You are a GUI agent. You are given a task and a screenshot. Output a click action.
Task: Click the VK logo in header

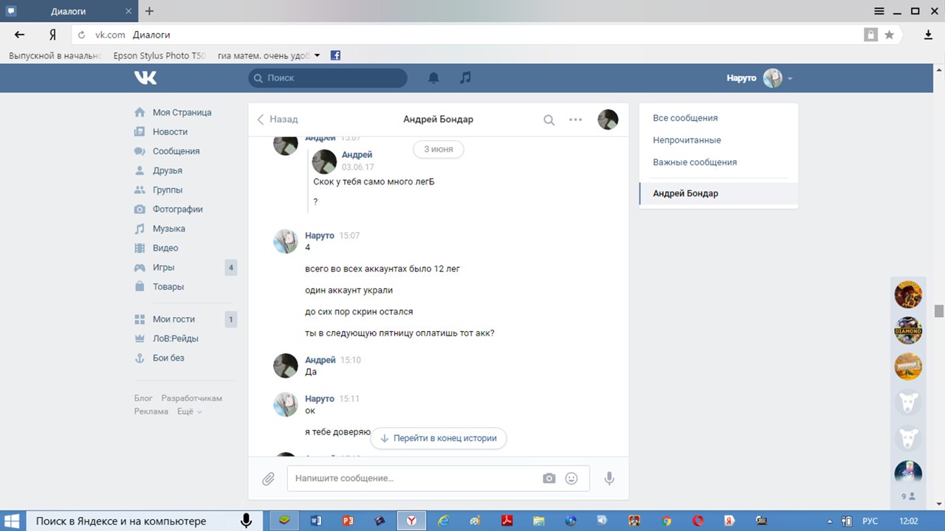click(x=145, y=77)
